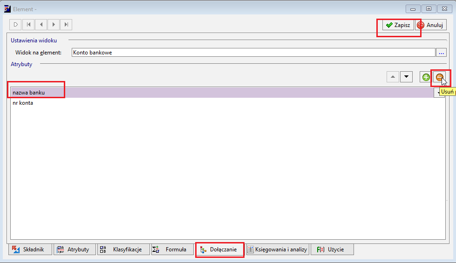Select the Dołączanie tab
Viewport: 456px width, 263px height.
click(220, 250)
